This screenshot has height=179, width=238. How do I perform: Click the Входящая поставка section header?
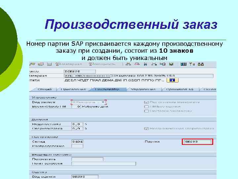[52, 155]
